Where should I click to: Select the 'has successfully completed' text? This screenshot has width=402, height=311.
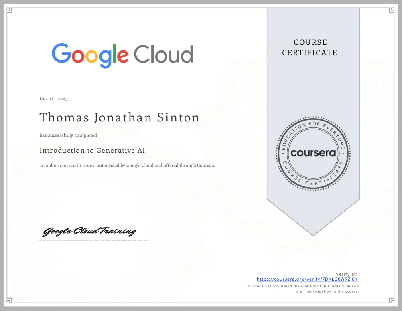tap(68, 135)
